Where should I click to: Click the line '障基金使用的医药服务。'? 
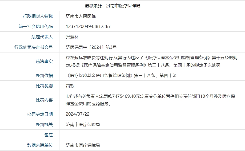88,104
